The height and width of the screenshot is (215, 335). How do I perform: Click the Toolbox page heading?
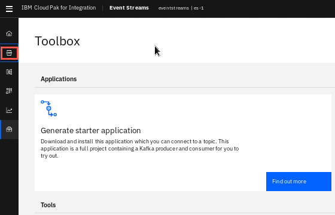point(57,41)
